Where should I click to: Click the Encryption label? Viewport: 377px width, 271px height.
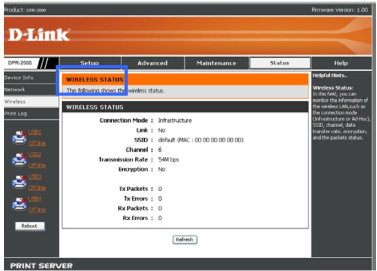133,169
